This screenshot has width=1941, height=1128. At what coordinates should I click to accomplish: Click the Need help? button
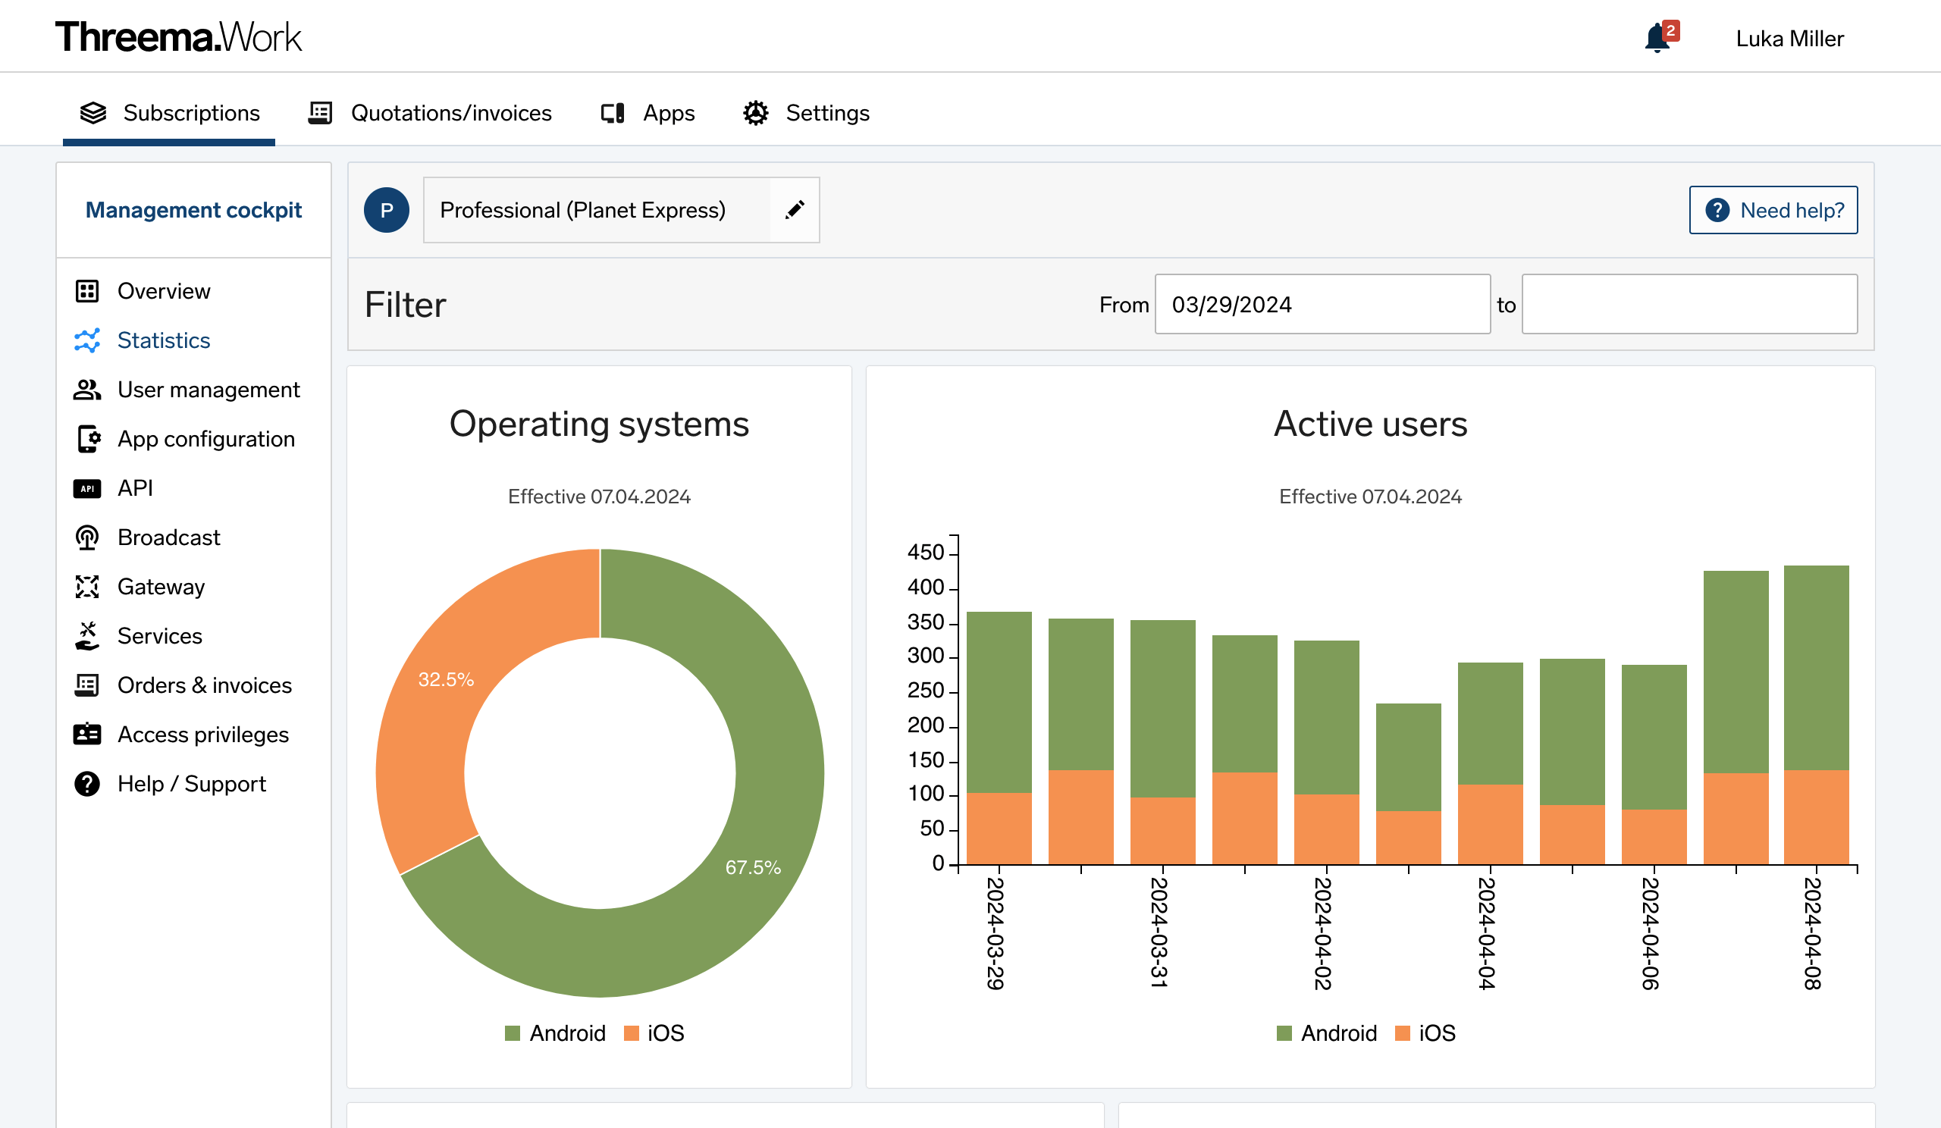1774,209
